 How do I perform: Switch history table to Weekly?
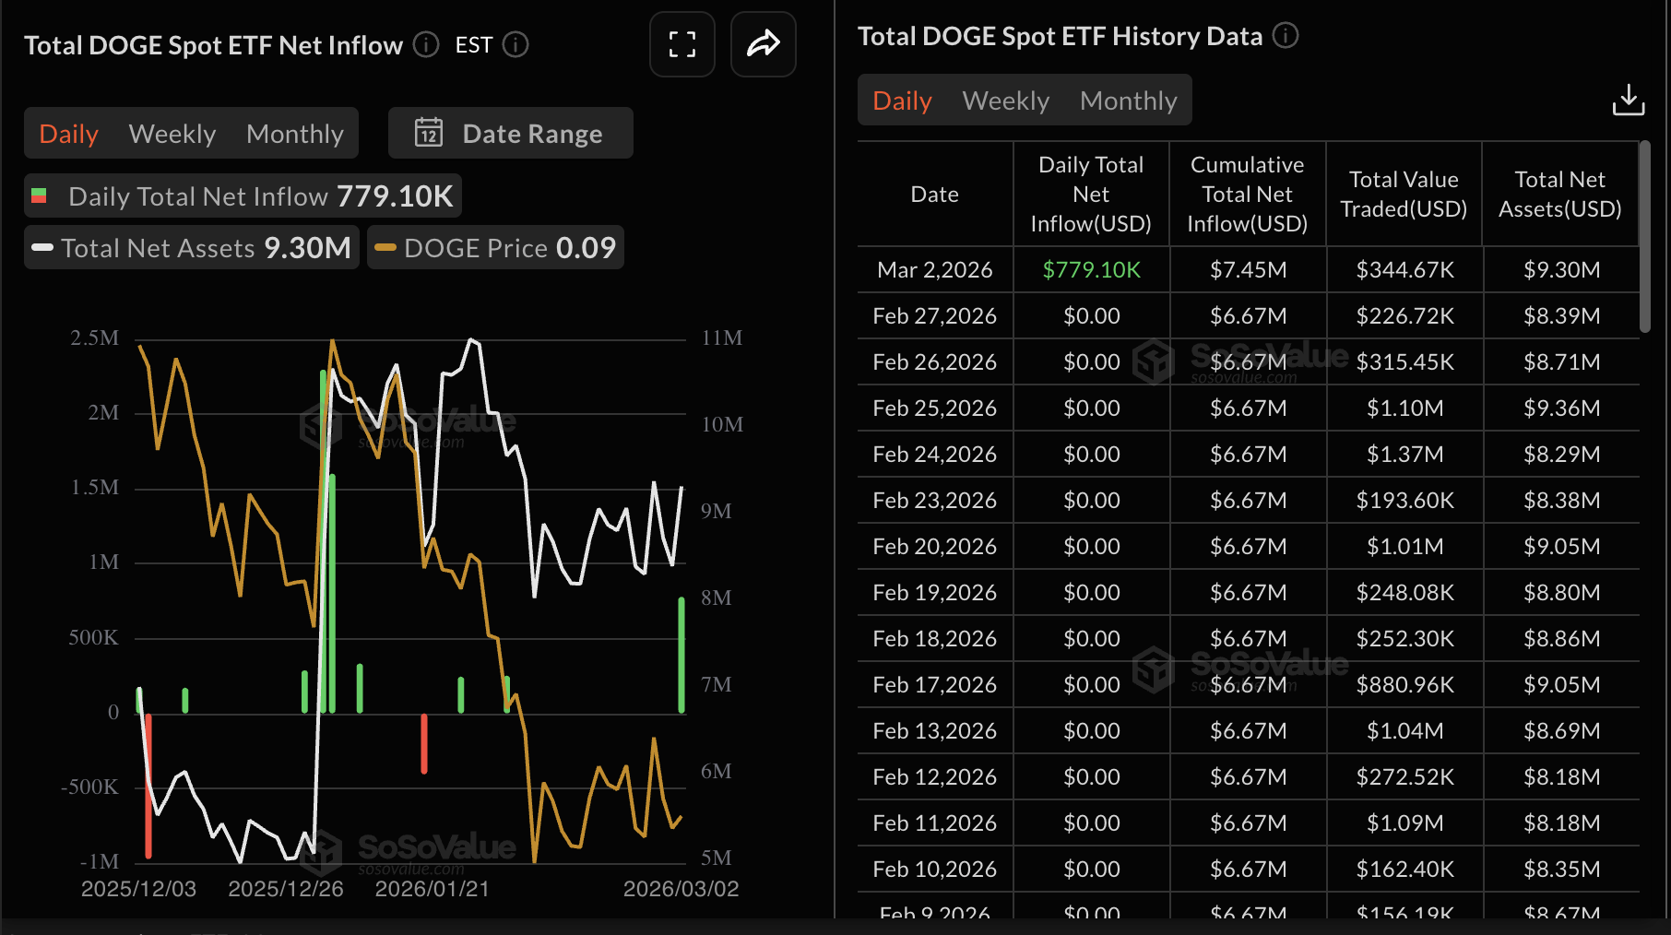1005,101
